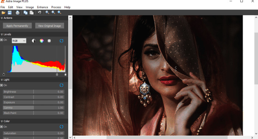Undo last action with arrow icon

coord(39,13)
